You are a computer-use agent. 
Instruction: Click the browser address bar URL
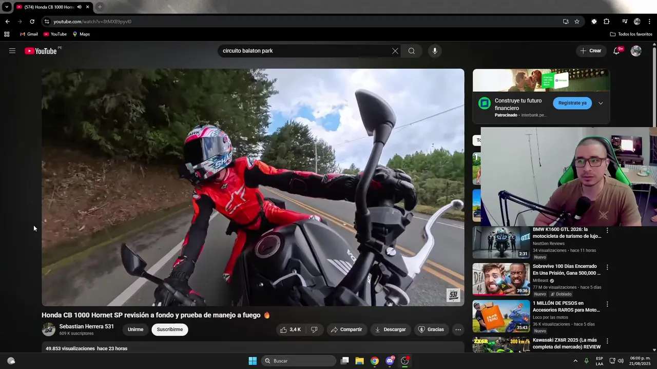(x=92, y=22)
